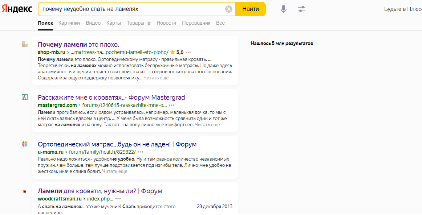The image size is (422, 215).
Task: Open the Переводчик tab
Action: click(196, 23)
